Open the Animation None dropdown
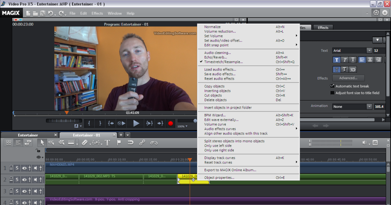This screenshot has height=205, width=391. [369, 106]
